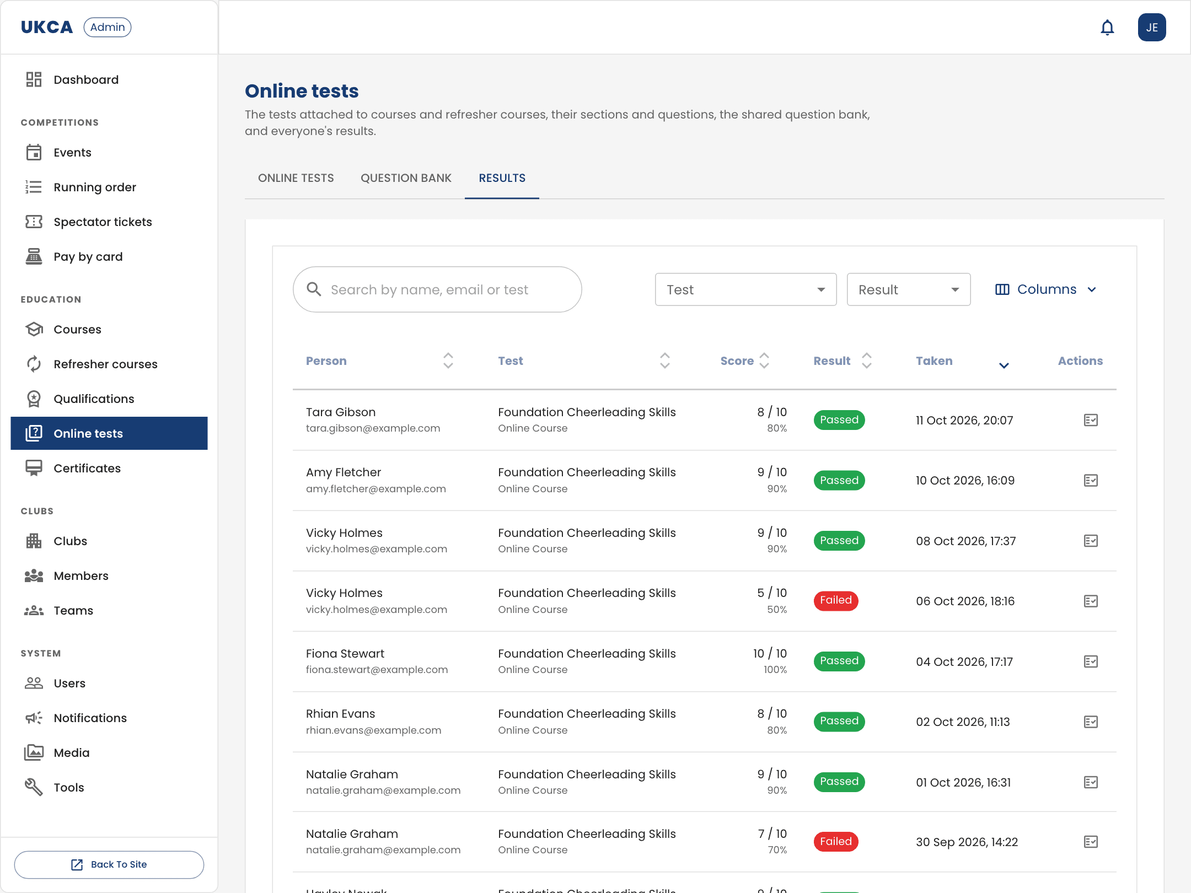Open Qualifications page
1191x893 pixels.
(109, 399)
